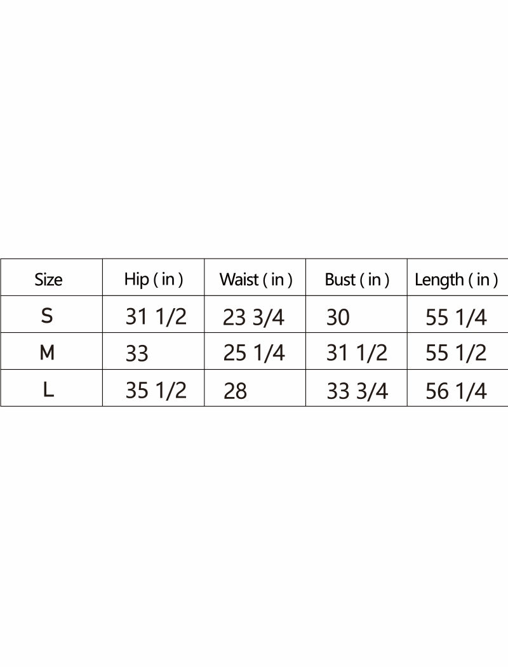The height and width of the screenshot is (667, 508).
Task: Click bust value 30
Action: click(x=338, y=317)
